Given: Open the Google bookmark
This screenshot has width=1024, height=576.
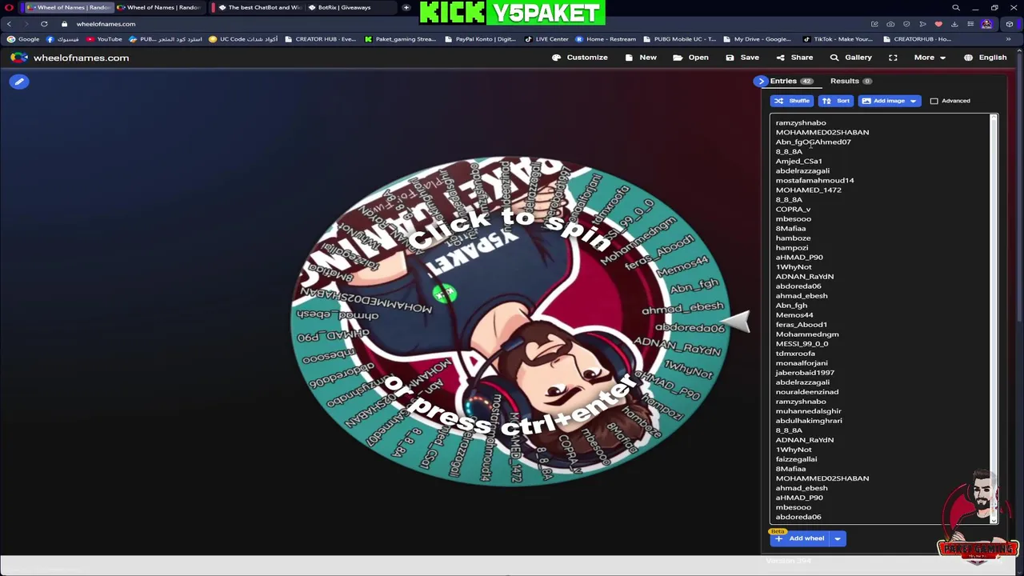Looking at the screenshot, I should (23, 39).
